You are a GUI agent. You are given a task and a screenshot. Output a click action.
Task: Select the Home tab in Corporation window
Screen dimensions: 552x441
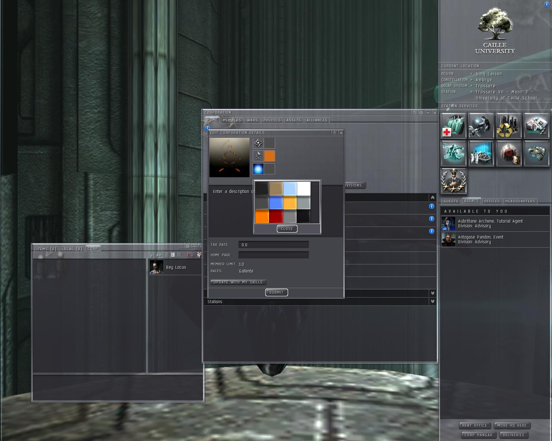212,120
